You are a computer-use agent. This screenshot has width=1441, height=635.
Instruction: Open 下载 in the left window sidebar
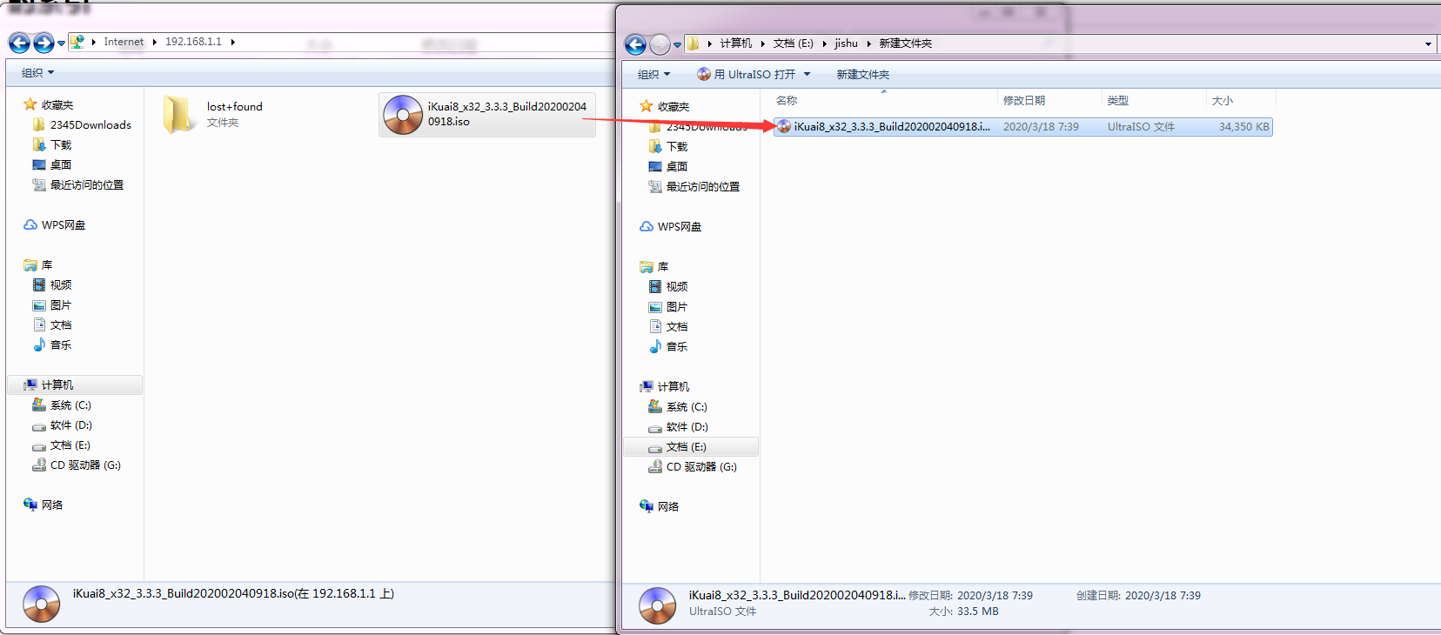tap(51, 144)
